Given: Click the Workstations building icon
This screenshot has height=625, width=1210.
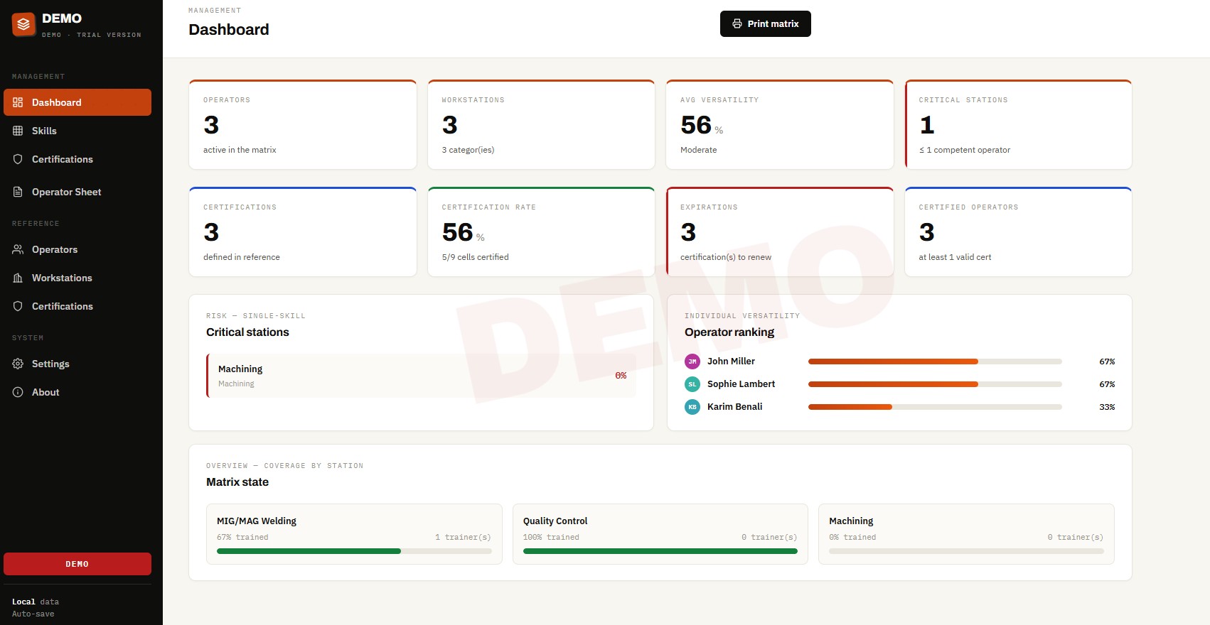Looking at the screenshot, I should 18,278.
